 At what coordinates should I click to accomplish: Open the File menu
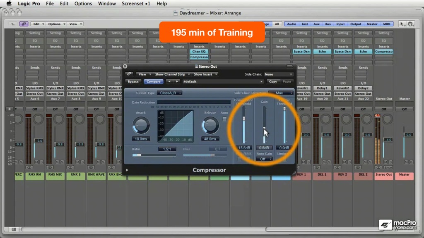pyautogui.click(x=50, y=3)
